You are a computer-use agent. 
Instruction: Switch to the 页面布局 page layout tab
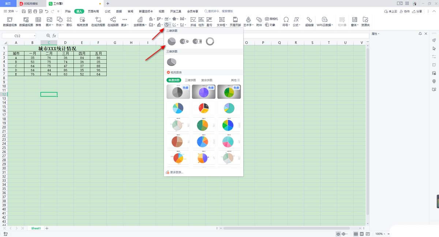tap(93, 11)
